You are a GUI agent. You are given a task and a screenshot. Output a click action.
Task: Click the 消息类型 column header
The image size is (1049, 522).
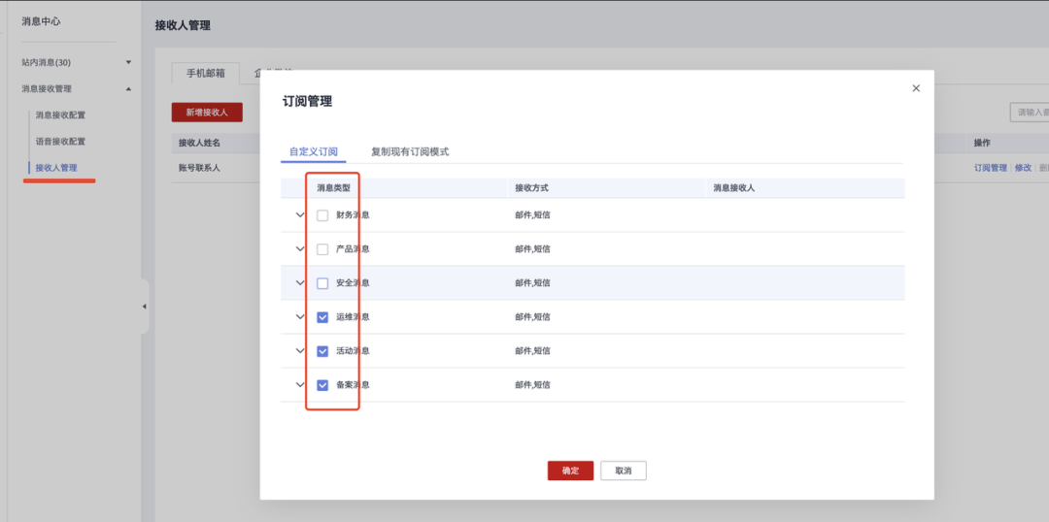(x=333, y=188)
